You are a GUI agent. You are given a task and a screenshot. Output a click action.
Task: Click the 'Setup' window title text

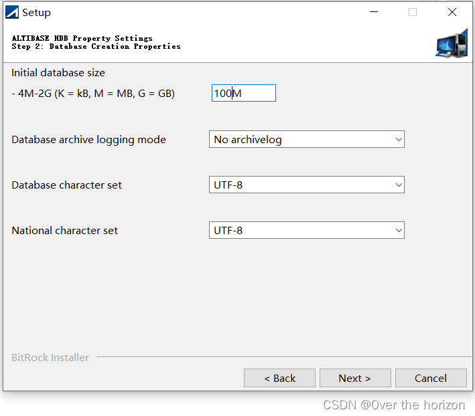(36, 13)
